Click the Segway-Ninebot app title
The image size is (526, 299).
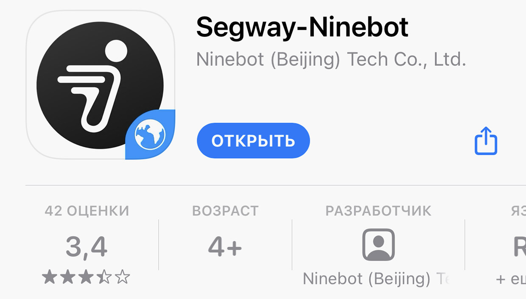point(302,28)
